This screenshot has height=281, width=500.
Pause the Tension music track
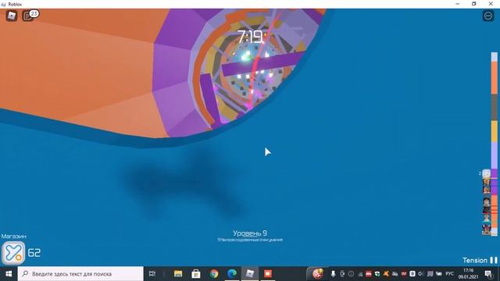tap(494, 260)
